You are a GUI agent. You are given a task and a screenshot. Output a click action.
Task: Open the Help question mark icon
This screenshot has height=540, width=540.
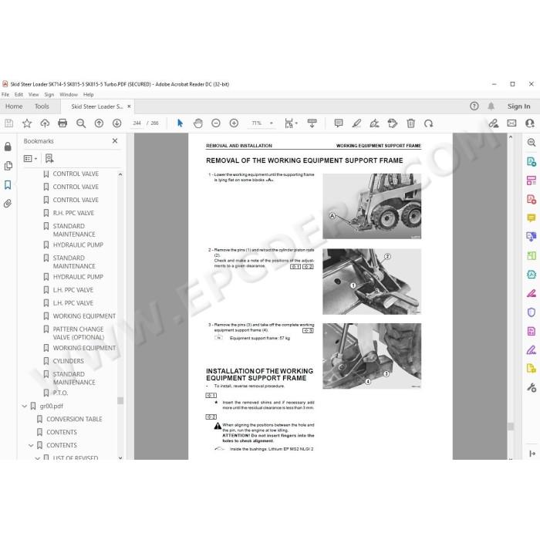click(x=474, y=106)
